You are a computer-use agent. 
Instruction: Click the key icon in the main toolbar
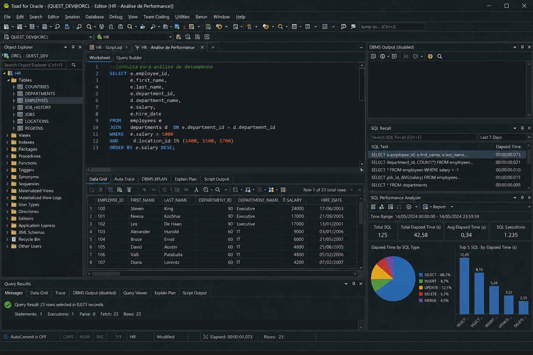pos(153,27)
